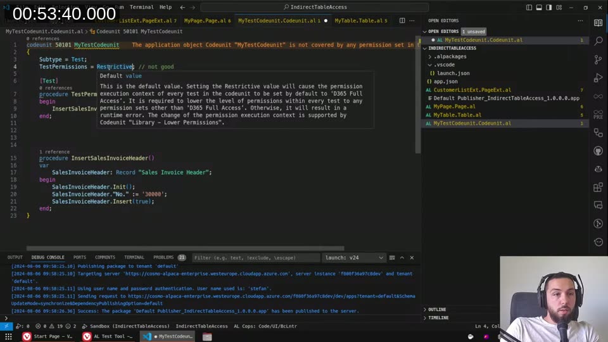Open Source Control view in activity bar
Viewport: 608px width, 342px height.
[598, 60]
